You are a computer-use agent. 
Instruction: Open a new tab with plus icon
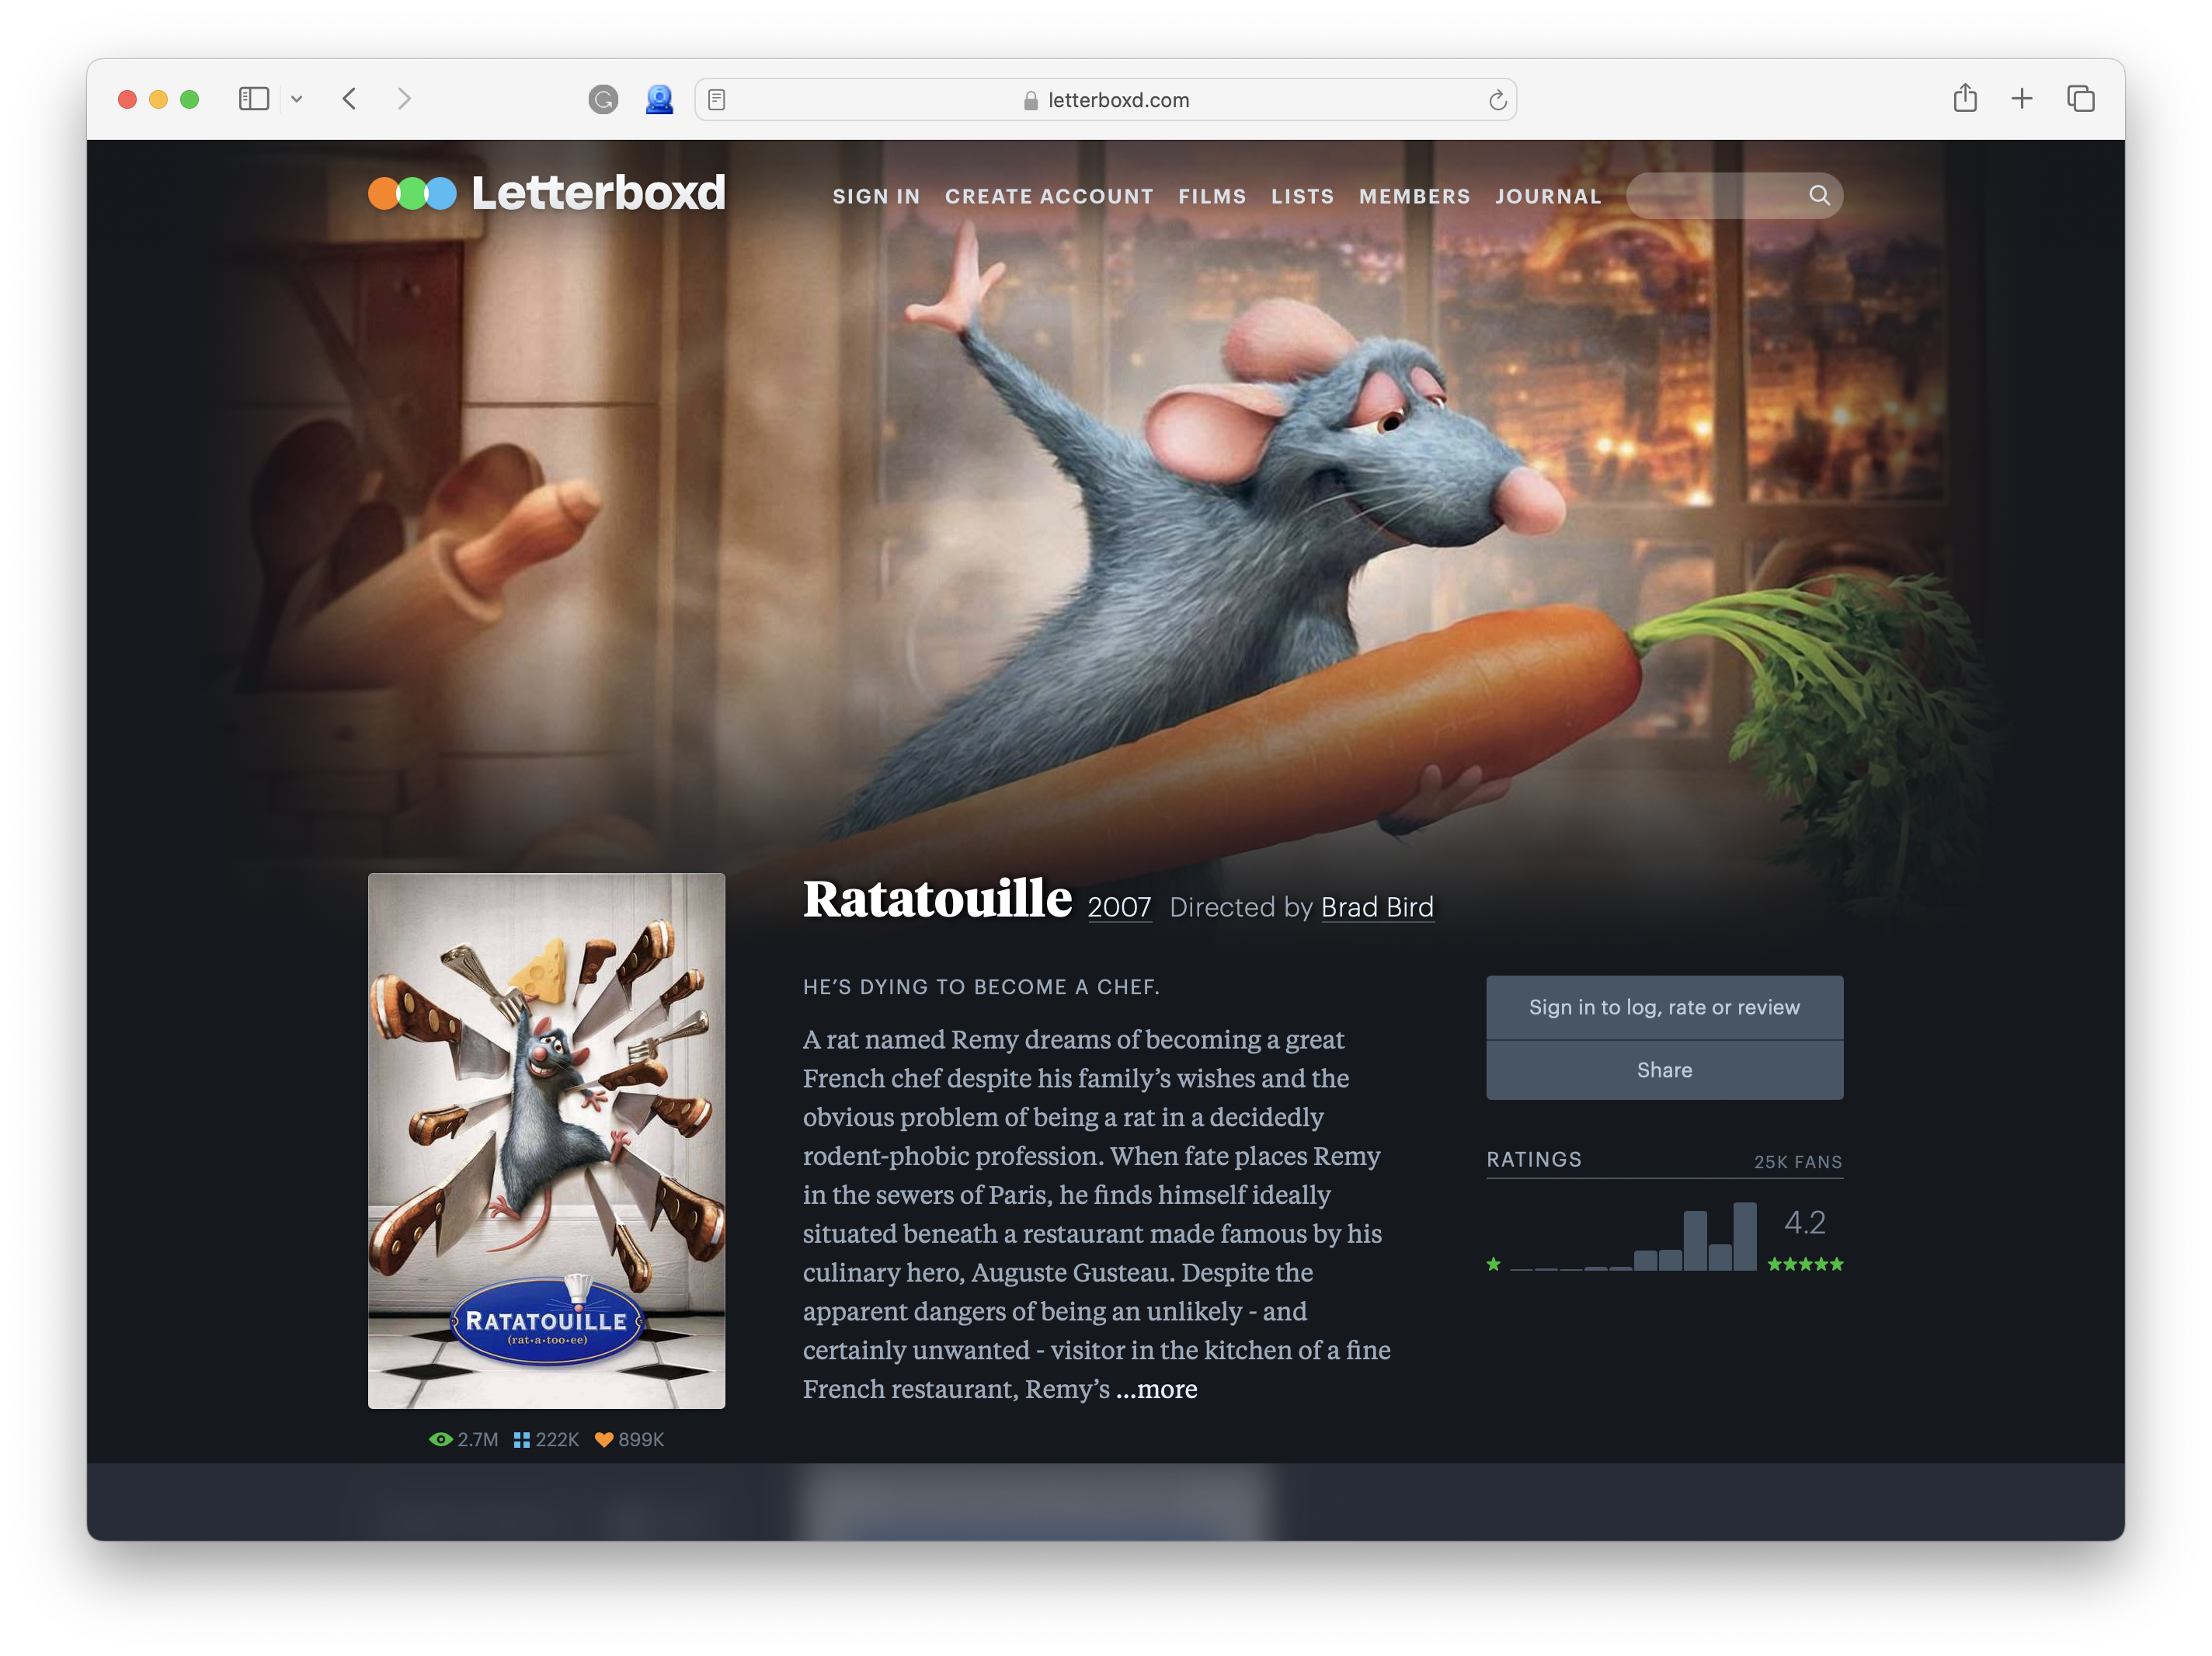(2022, 98)
